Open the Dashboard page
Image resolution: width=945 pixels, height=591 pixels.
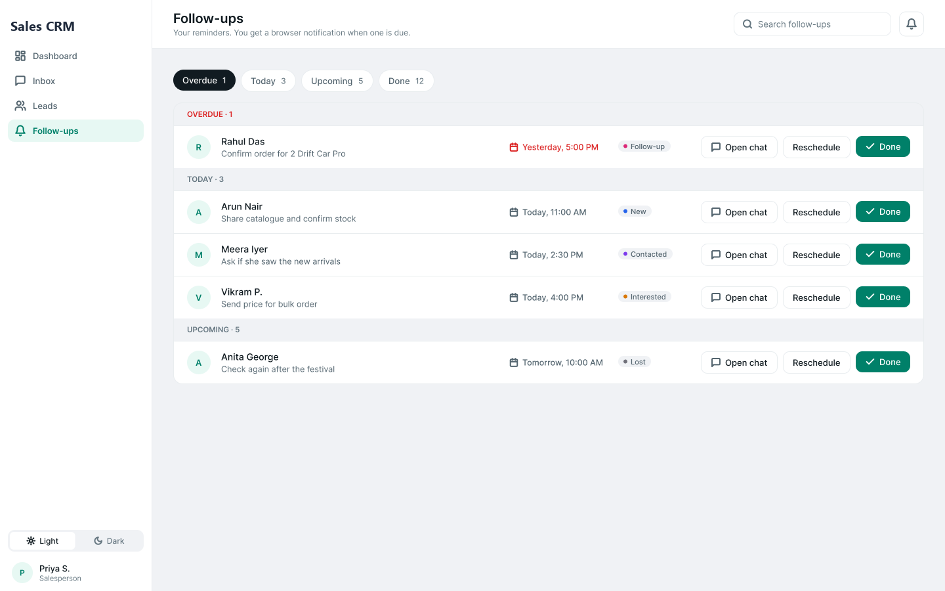tap(75, 56)
